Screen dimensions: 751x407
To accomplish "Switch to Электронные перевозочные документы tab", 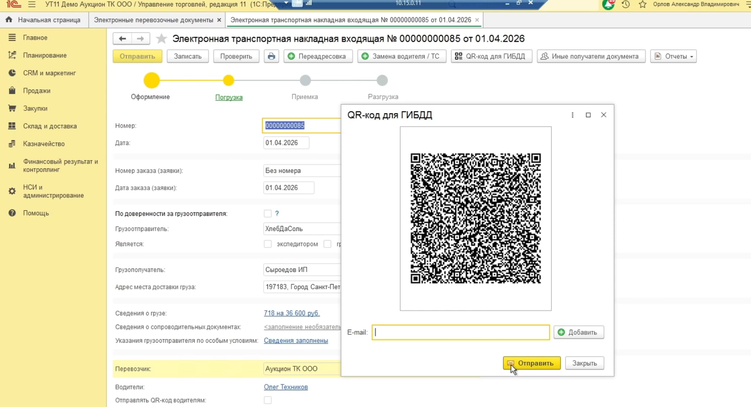I will [x=154, y=20].
